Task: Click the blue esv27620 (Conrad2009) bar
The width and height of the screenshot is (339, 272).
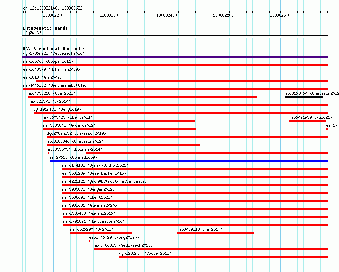Action: point(189,161)
